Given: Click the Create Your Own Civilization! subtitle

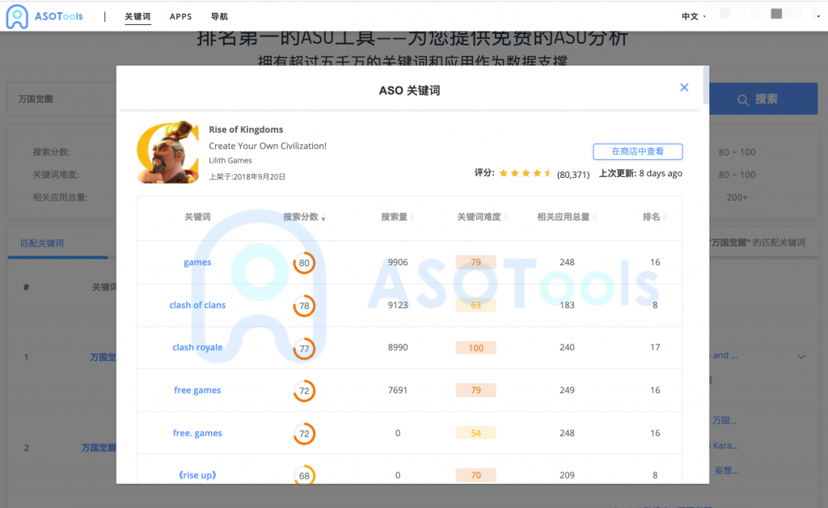Looking at the screenshot, I should pos(268,146).
